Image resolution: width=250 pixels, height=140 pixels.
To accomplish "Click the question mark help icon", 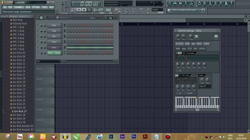I will click(x=231, y=3).
